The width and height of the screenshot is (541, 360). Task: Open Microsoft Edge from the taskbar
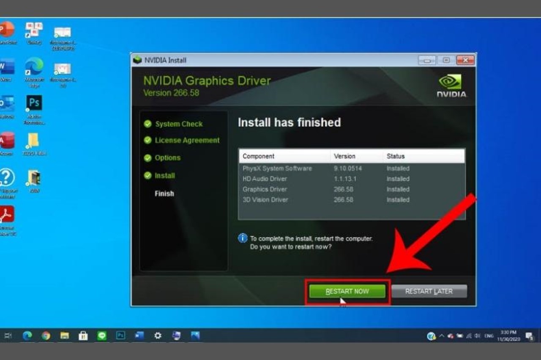(27, 336)
